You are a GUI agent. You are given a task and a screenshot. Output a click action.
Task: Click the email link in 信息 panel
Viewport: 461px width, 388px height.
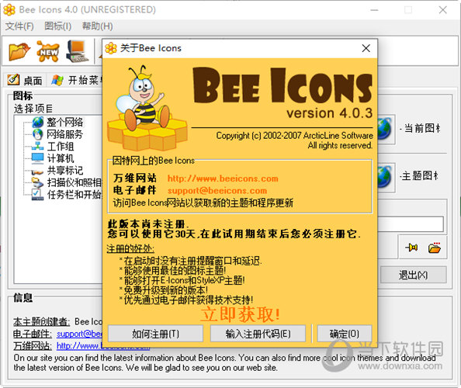point(79,334)
